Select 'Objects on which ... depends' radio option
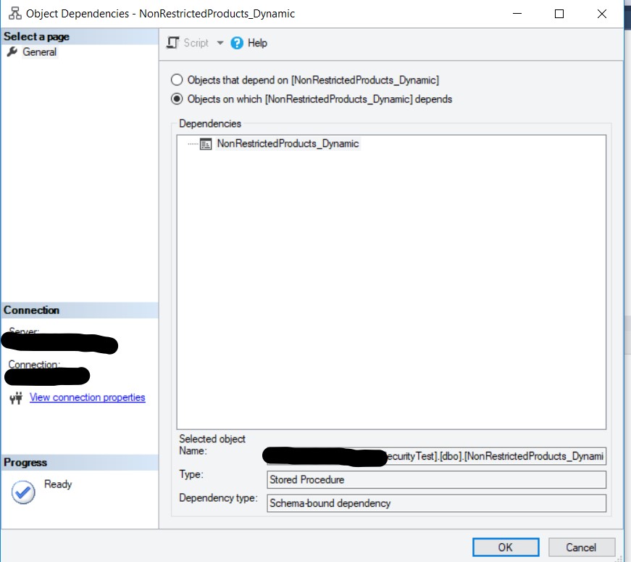The height and width of the screenshot is (562, 631). pyautogui.click(x=177, y=99)
